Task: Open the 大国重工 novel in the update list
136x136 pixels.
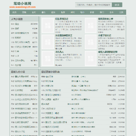Action: (x=52, y=113)
